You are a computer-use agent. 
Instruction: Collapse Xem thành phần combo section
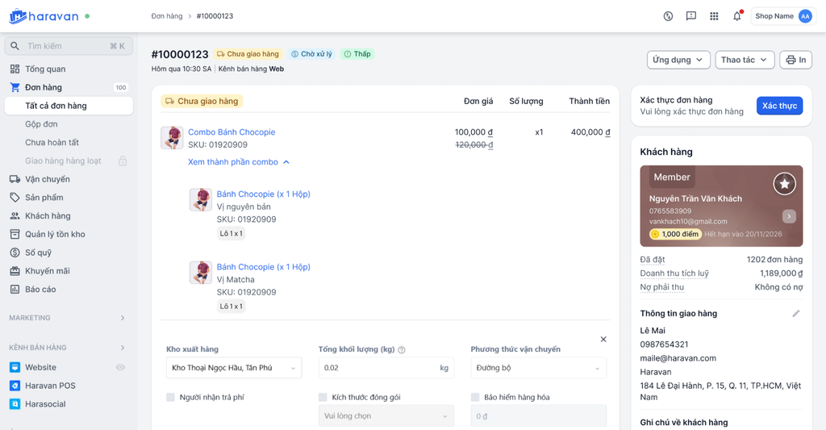239,162
